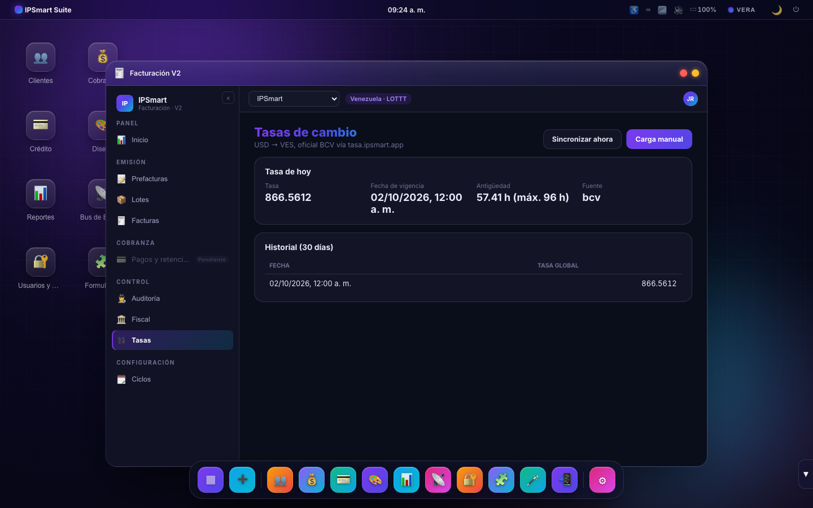Click the plus icon in the dock

coord(242,480)
